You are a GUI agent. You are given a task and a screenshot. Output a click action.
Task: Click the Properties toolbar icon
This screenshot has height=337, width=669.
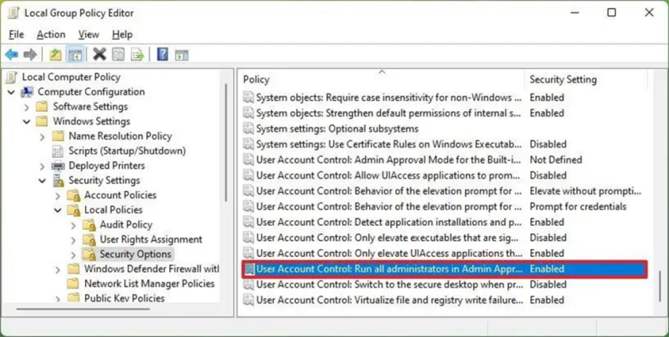(118, 54)
